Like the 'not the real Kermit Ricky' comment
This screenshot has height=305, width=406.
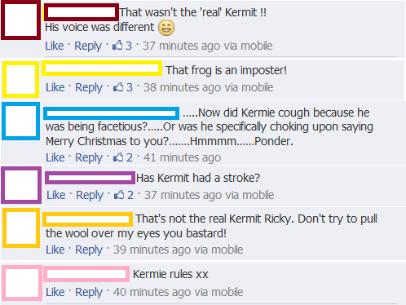tap(55, 250)
